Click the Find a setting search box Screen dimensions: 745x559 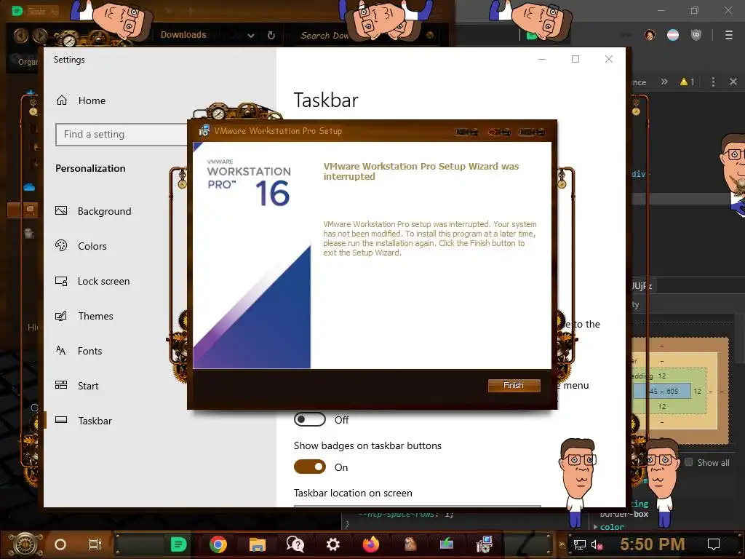click(x=121, y=135)
